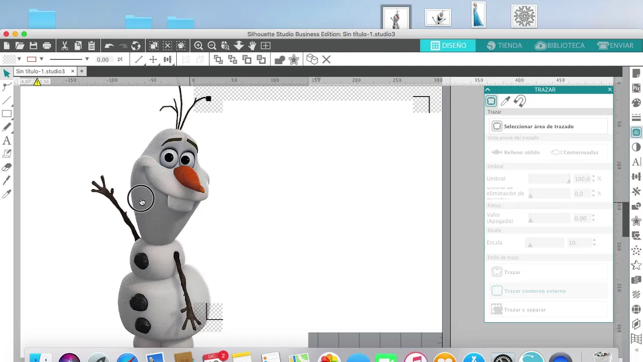The width and height of the screenshot is (643, 362).
Task: Open the DISEÑO tab
Action: click(448, 45)
